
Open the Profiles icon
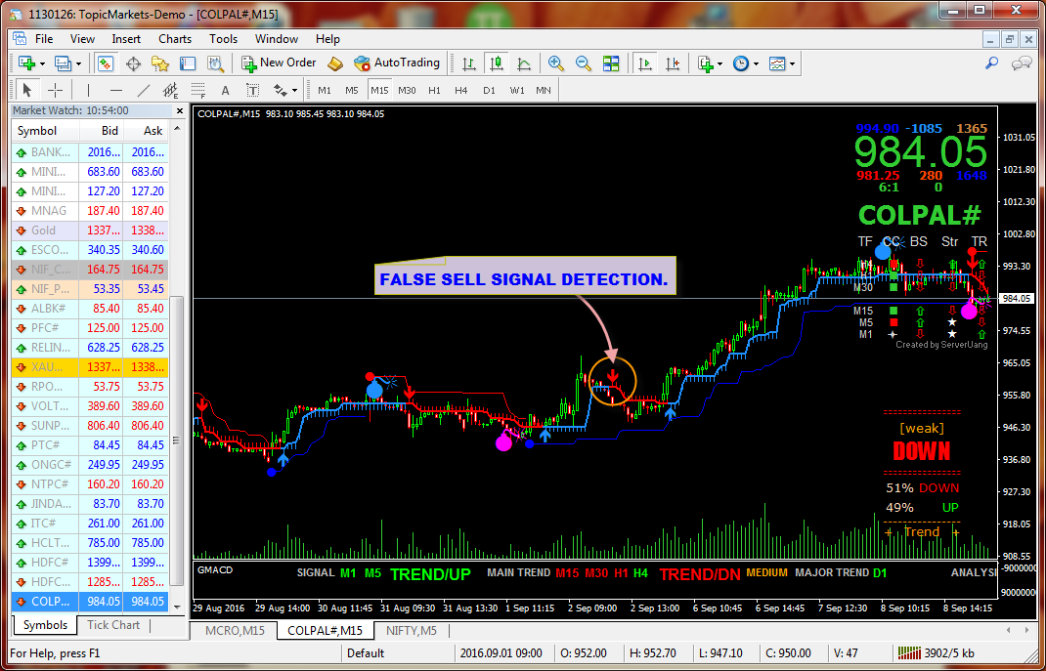point(63,63)
